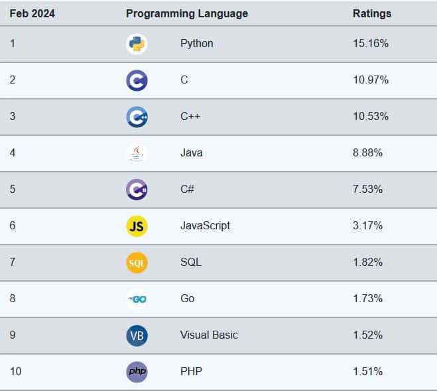
Task: Click Python's 15.16% rating value
Action: pos(371,44)
